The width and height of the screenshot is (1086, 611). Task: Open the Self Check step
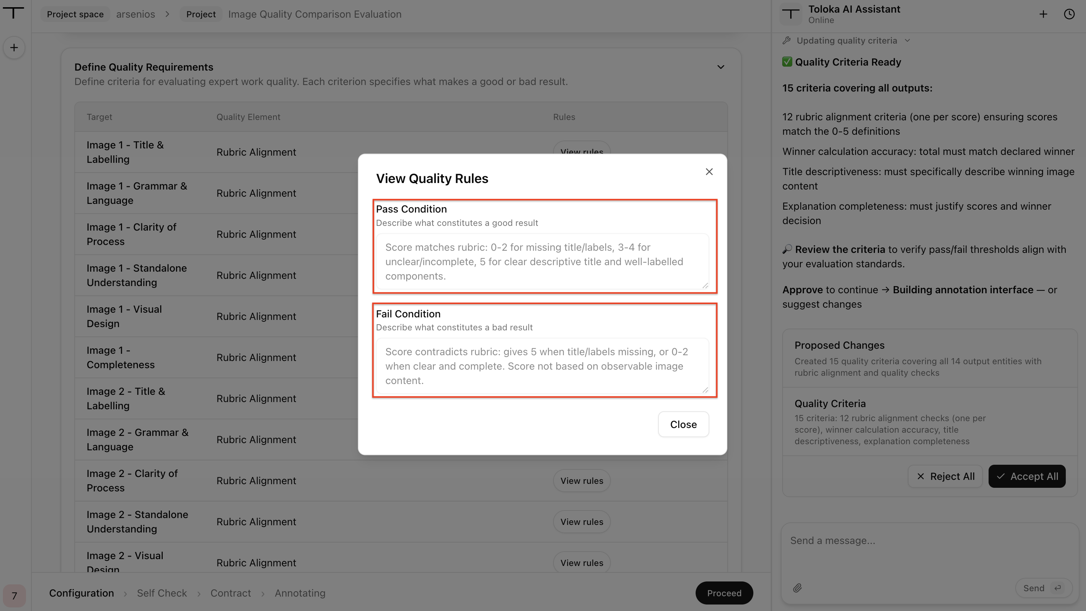click(162, 593)
